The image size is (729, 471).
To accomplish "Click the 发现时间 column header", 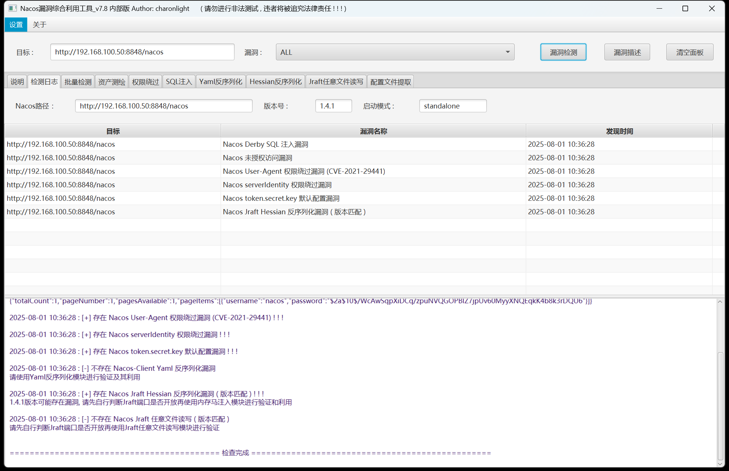I will (x=619, y=131).
